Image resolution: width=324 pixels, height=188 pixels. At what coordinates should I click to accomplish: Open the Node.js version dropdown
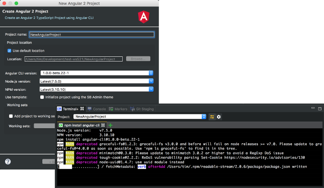tap(151, 81)
